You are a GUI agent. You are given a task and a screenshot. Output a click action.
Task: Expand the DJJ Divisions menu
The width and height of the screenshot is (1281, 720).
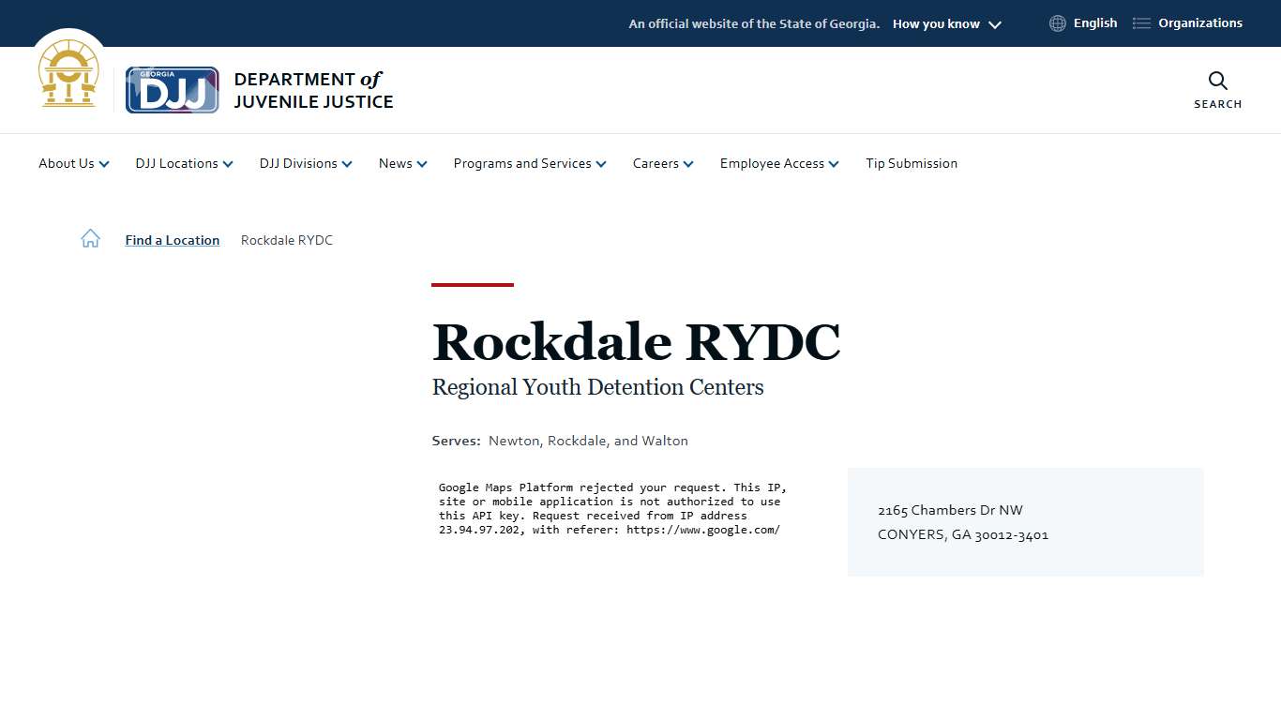coord(306,163)
